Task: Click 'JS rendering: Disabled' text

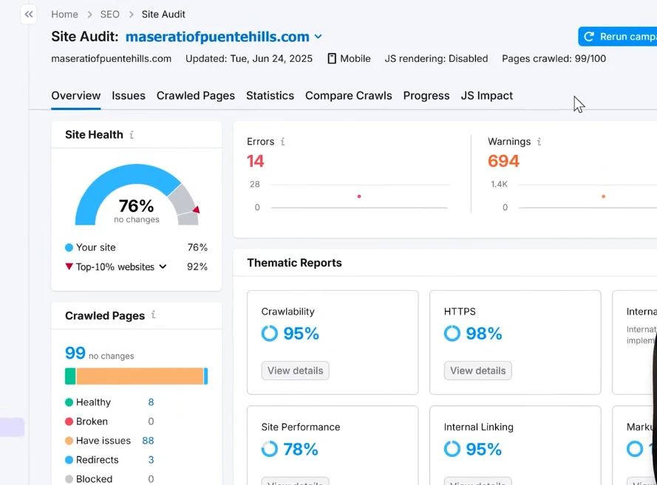Action: tap(436, 58)
